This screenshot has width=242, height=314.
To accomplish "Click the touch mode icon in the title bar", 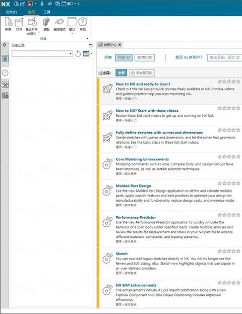I will [x=50, y=4].
